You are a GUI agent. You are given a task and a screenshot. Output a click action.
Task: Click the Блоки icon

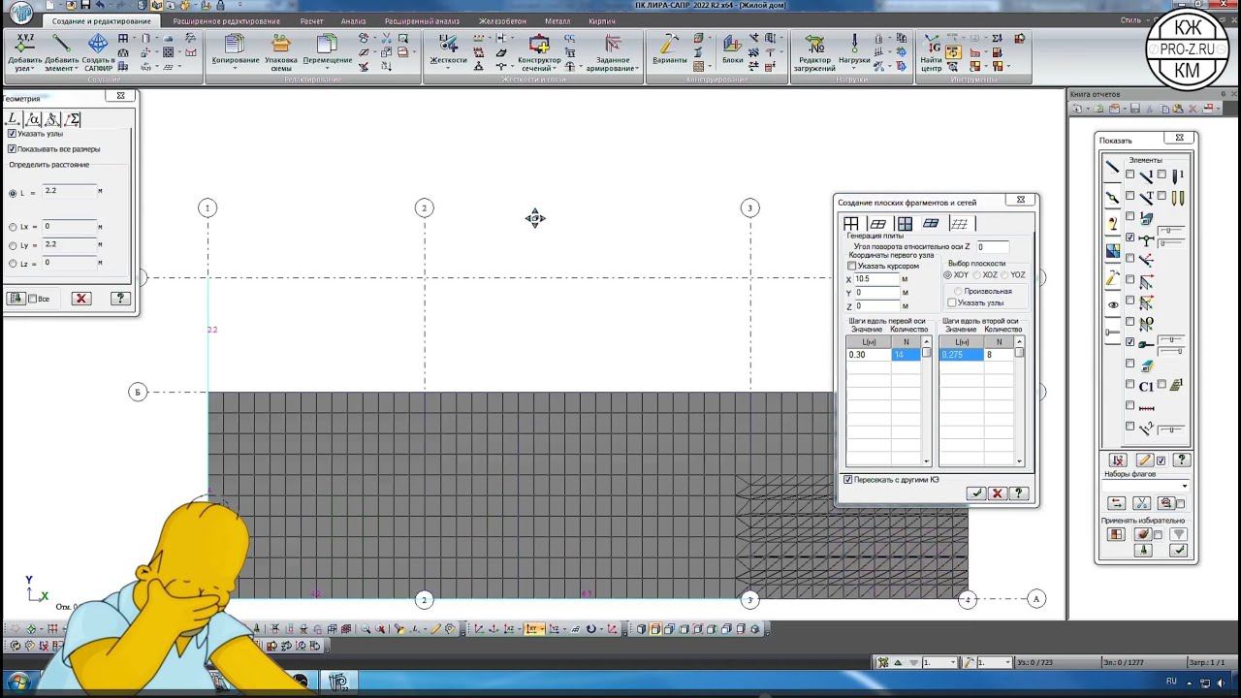click(732, 48)
